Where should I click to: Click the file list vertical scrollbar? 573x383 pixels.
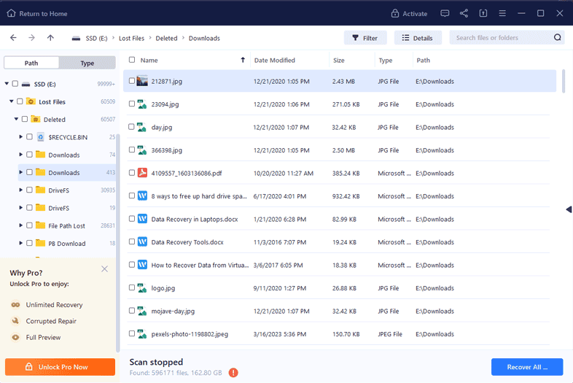563,81
